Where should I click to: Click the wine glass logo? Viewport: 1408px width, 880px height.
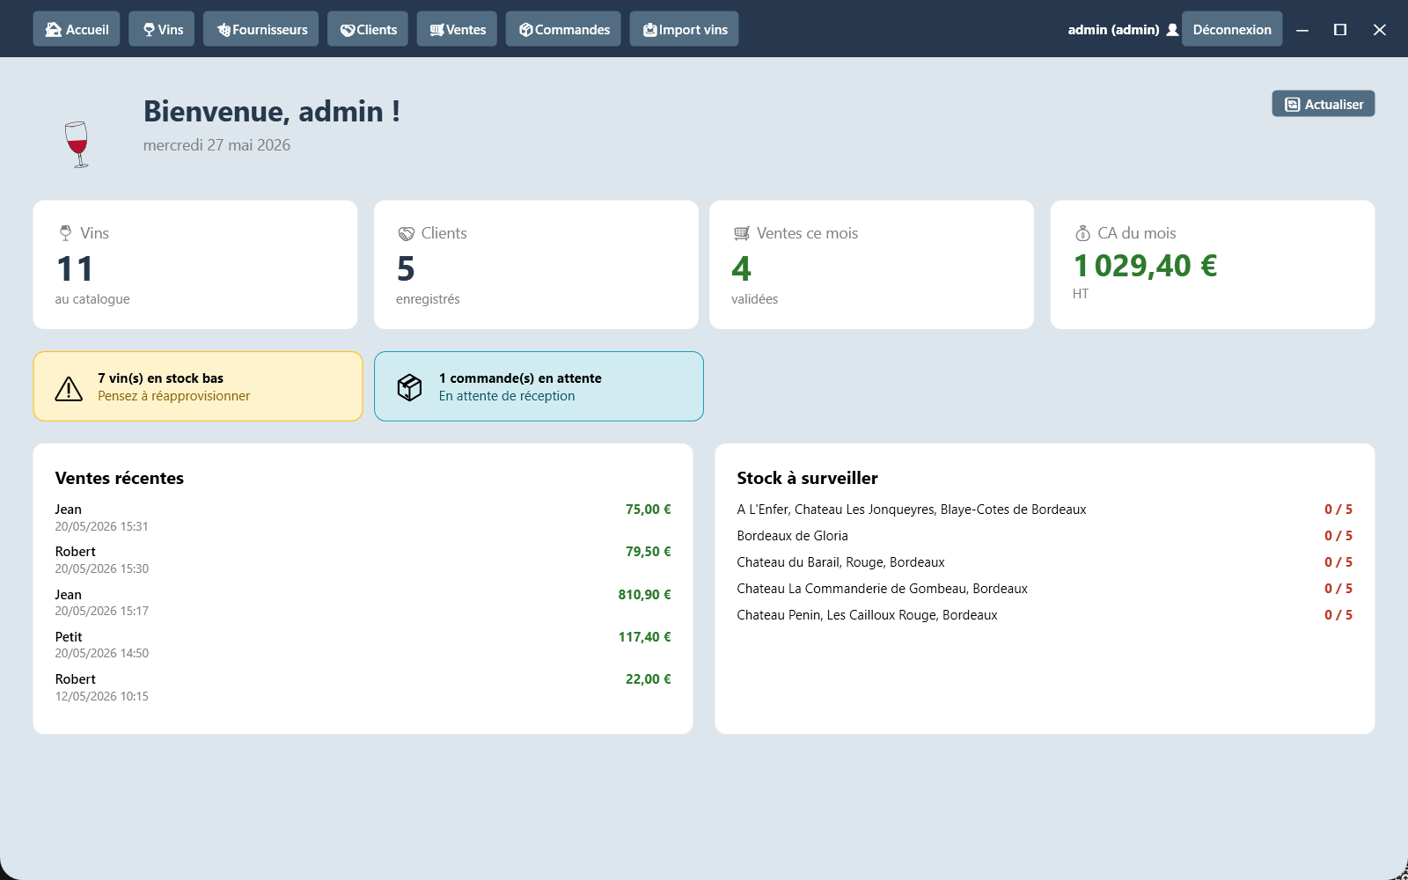pyautogui.click(x=77, y=143)
